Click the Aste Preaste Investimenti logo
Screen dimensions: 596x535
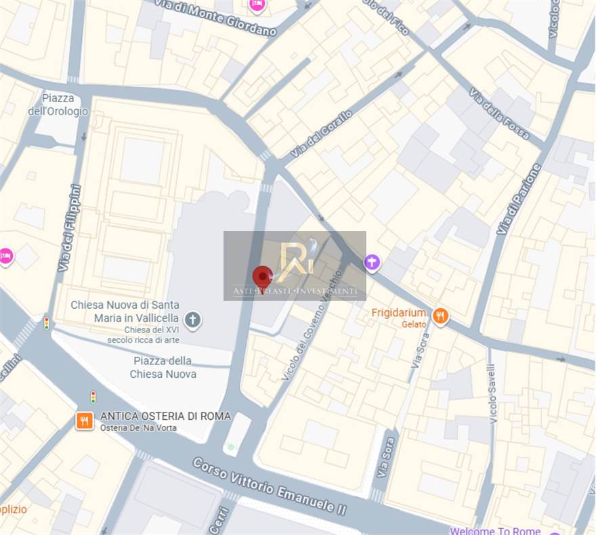pyautogui.click(x=295, y=266)
